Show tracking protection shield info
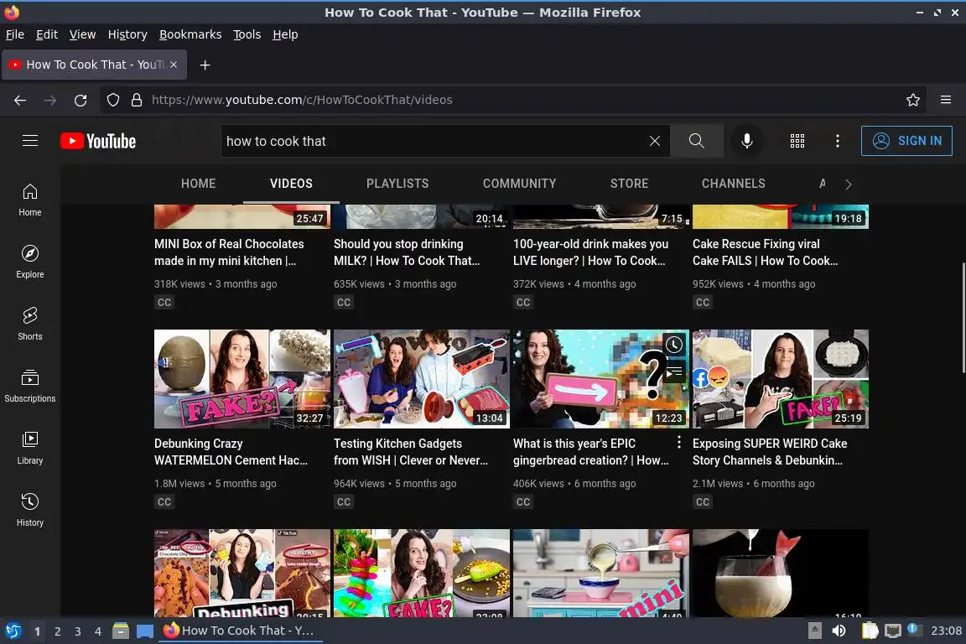Screen dimensions: 966x644 tap(112, 100)
